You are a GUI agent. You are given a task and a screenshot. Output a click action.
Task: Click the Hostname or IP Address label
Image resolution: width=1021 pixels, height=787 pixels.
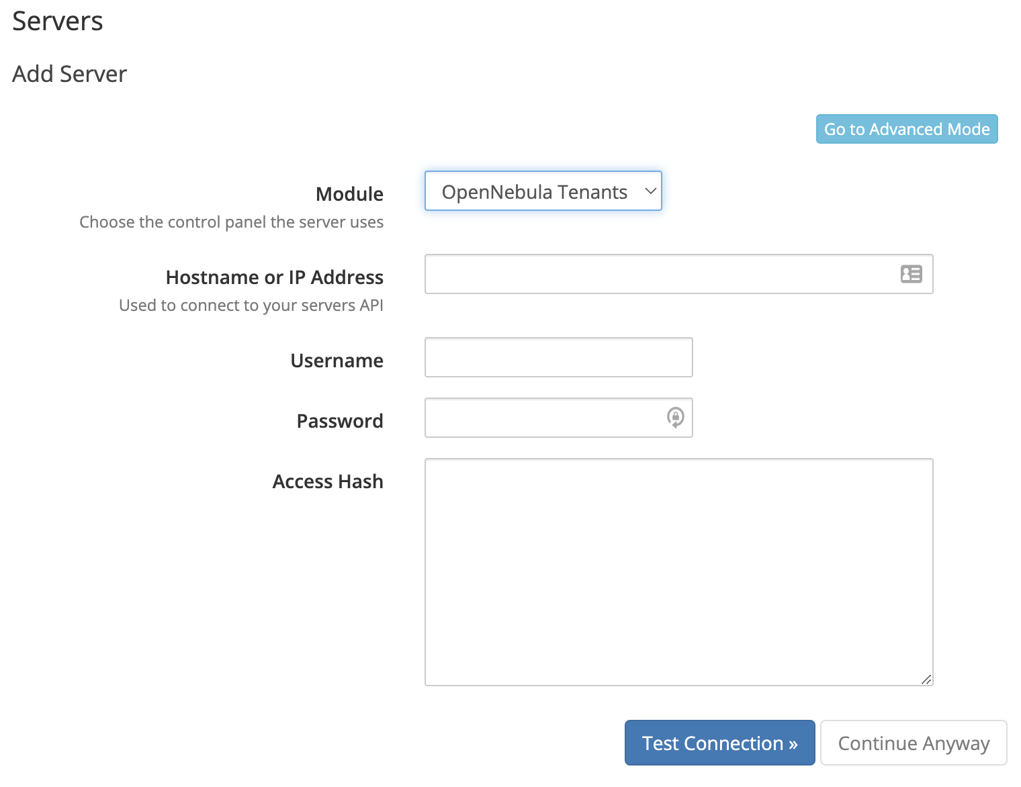[274, 277]
